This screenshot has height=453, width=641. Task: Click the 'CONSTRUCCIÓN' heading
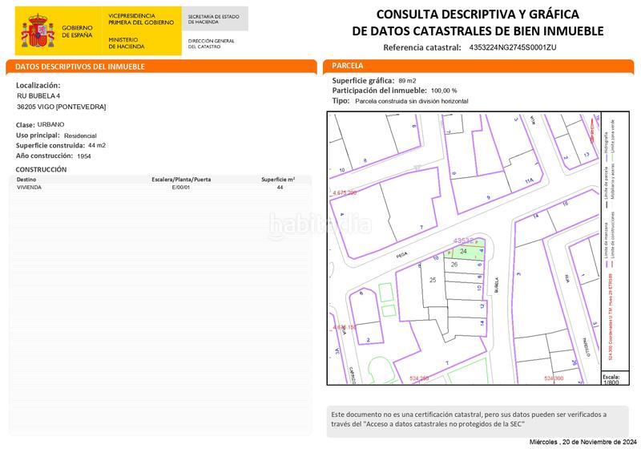coord(41,169)
